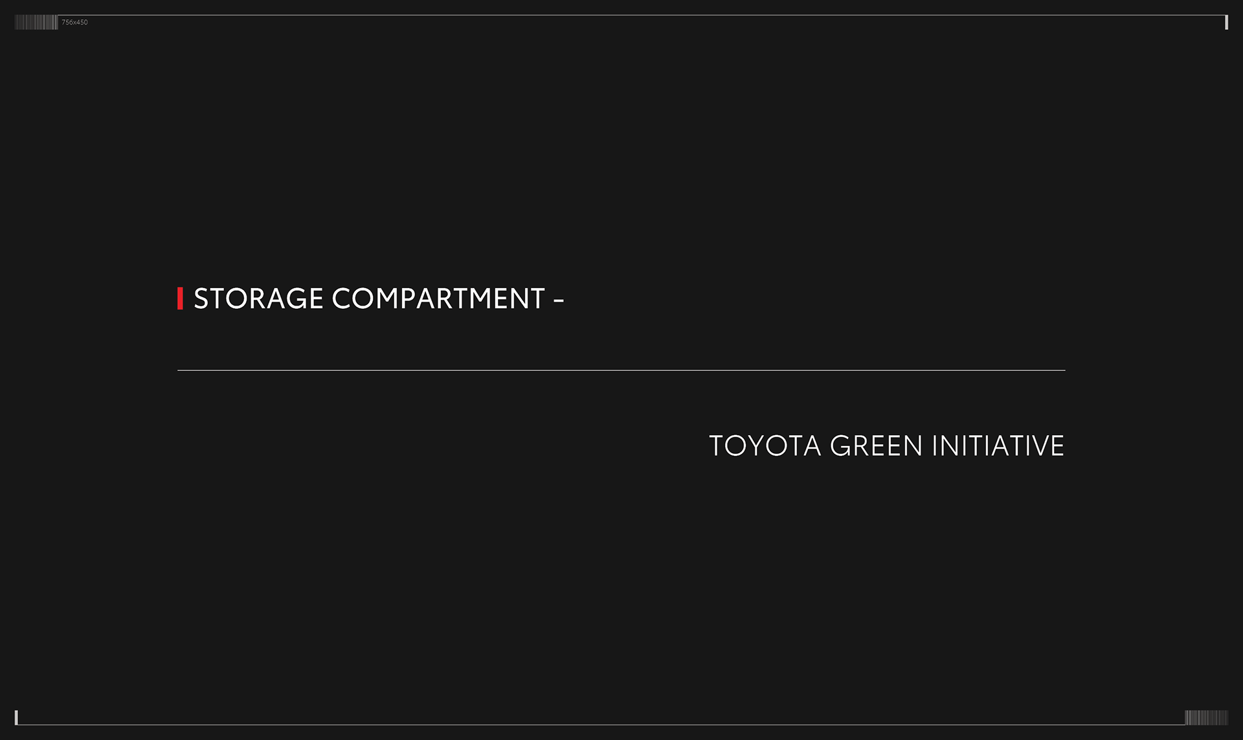The width and height of the screenshot is (1243, 740).
Task: Click the center of the horizontal divider line
Action: tap(621, 370)
